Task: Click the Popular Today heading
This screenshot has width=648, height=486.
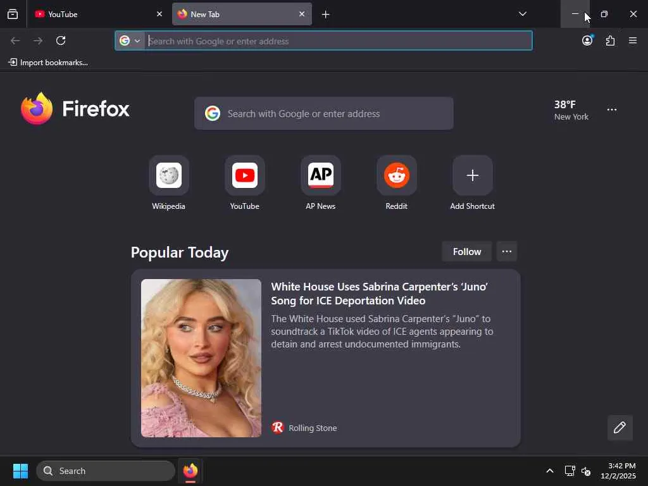Action: point(180,252)
